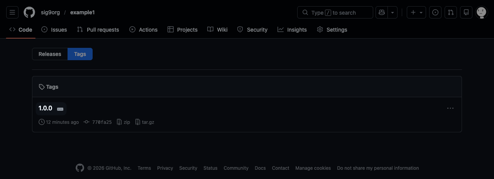Select the Tags toggle button
The image size is (494, 179).
[80, 54]
